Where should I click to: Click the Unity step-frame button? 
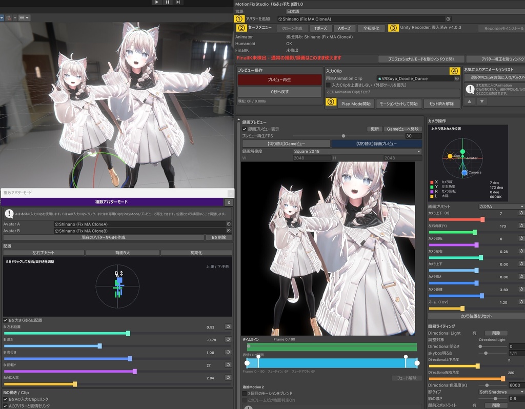click(178, 2)
